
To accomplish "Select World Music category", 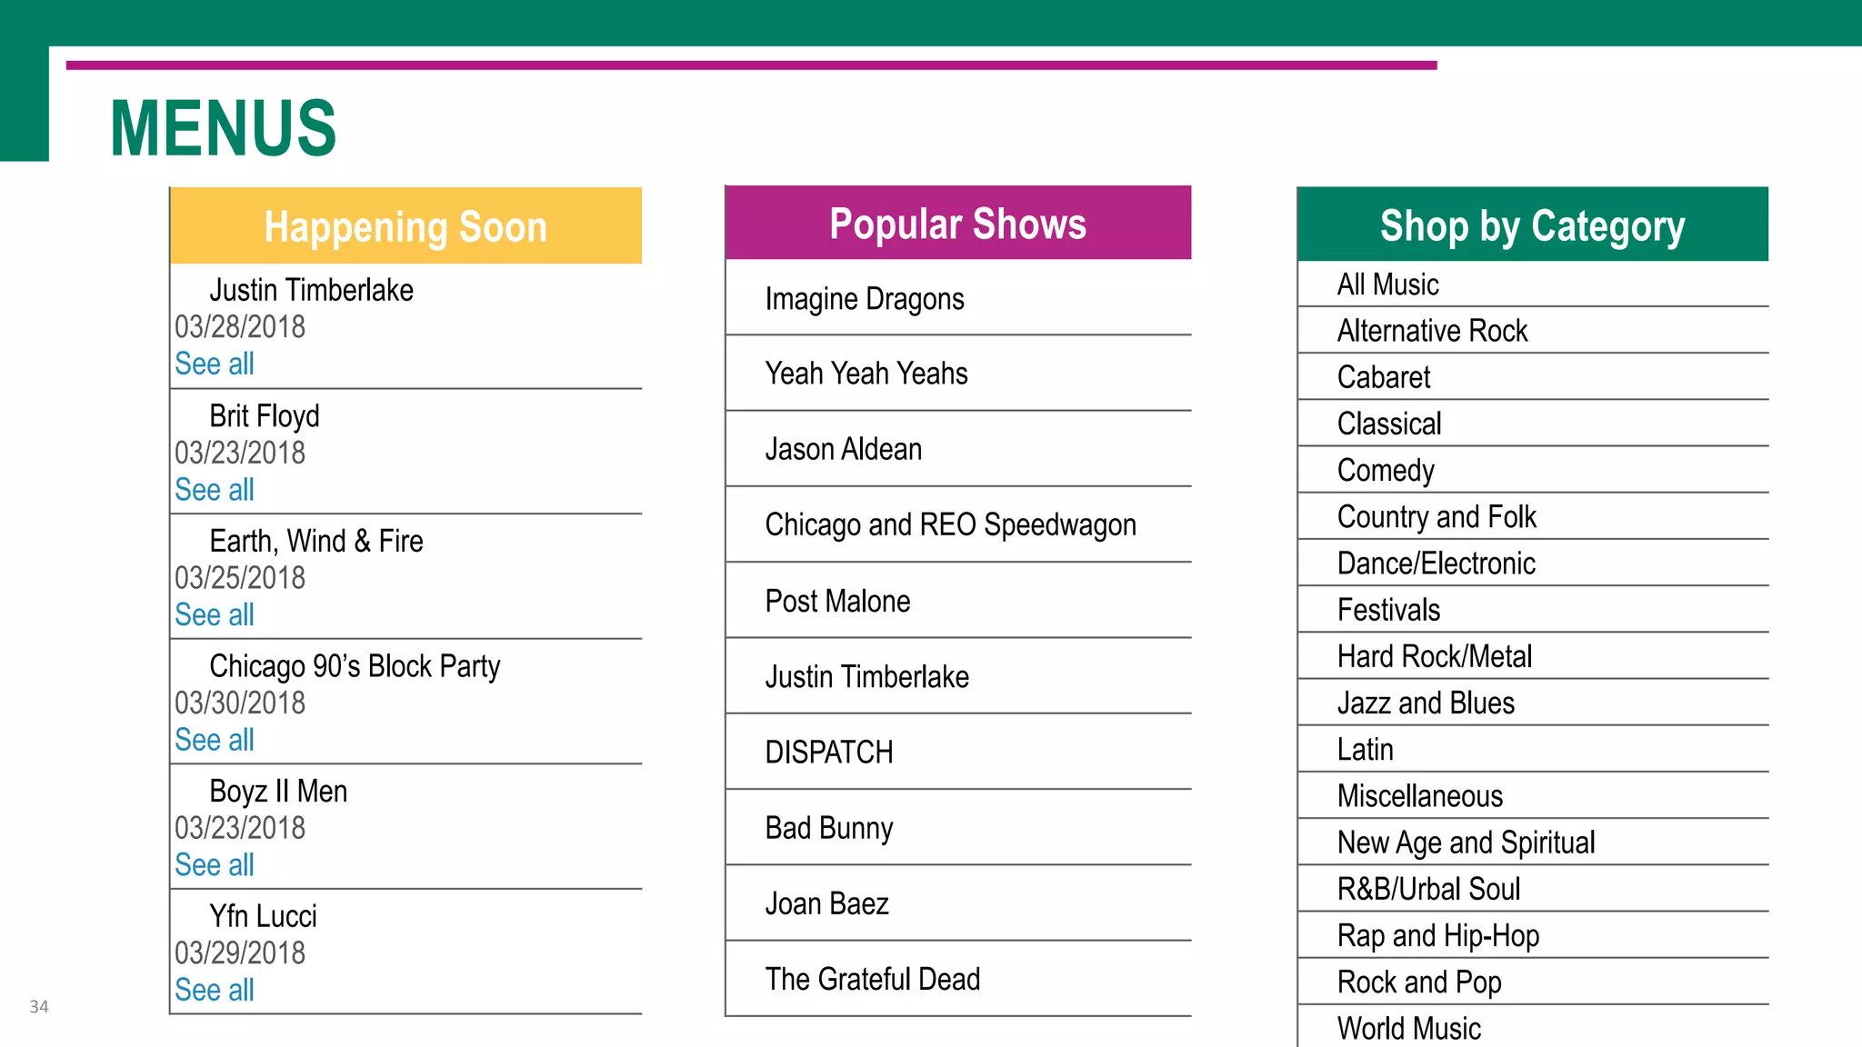I will pos(1533,1027).
